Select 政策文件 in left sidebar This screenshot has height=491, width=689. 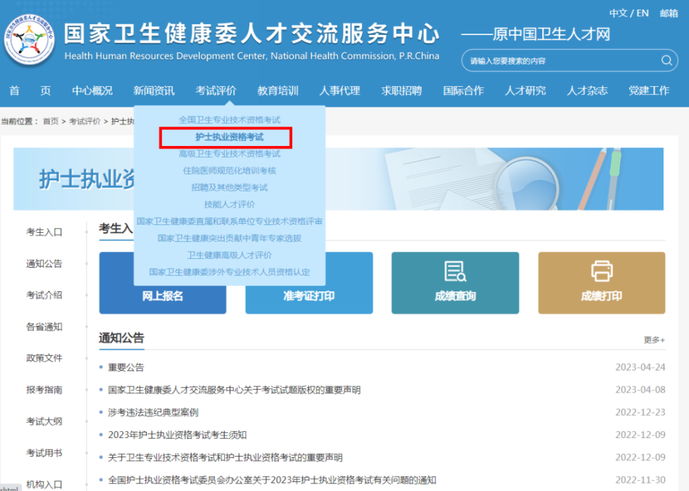(x=44, y=358)
